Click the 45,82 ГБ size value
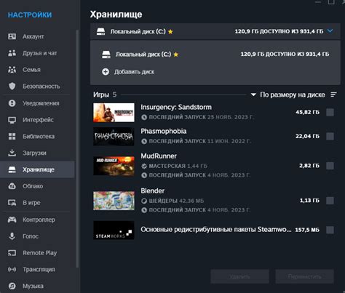 coord(307,112)
